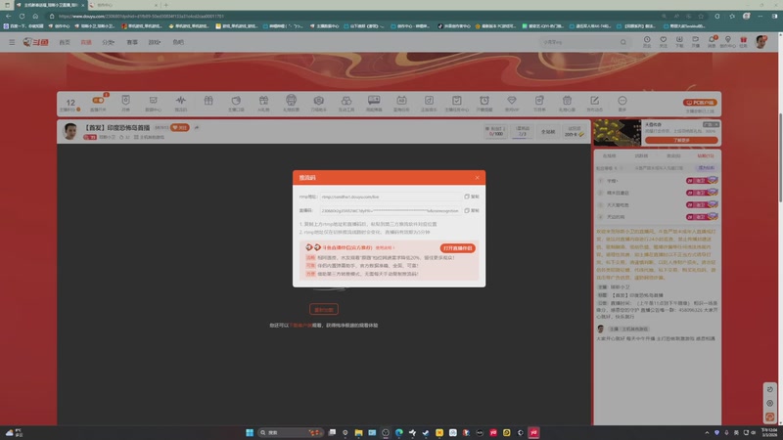Screen dimensions: 783x440
Task: Go to the Live tab in Douyu nav
Action: click(x=86, y=42)
